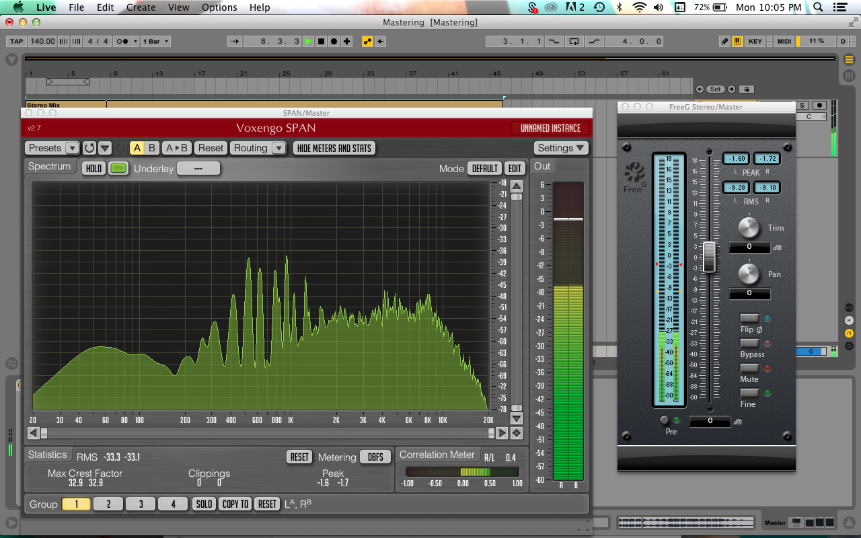The image size is (861, 538).
Task: Open the metronome settings dropdown arrow
Action: point(136,41)
